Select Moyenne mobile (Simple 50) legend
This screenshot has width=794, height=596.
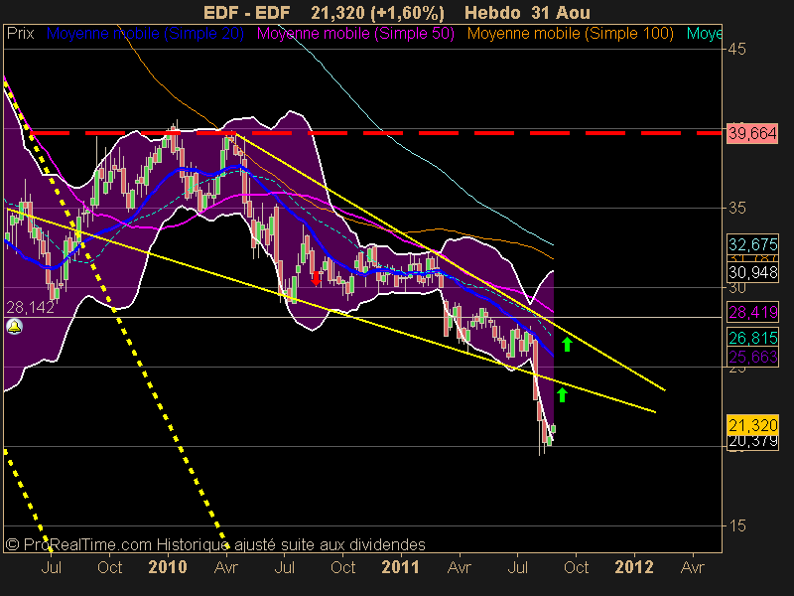click(355, 34)
